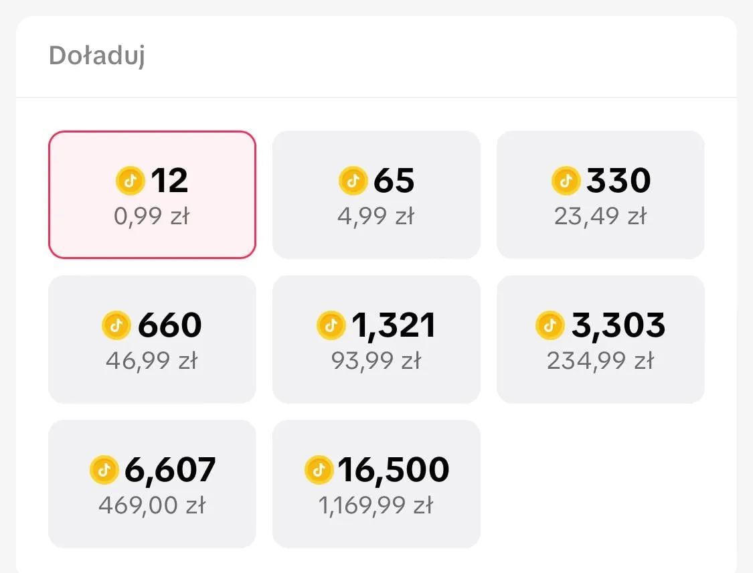Viewport: 753px width, 573px height.
Task: Select the 65 coins package
Action: coord(376,195)
